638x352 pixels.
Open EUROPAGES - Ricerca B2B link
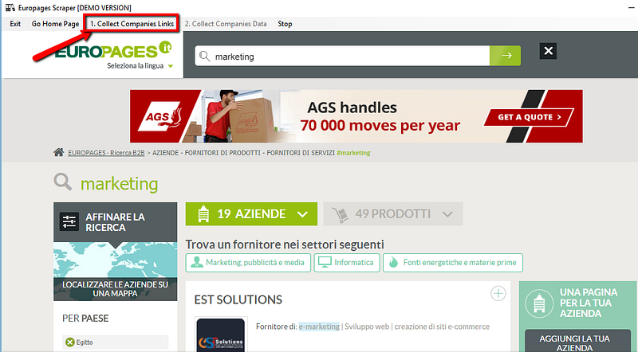coord(106,153)
